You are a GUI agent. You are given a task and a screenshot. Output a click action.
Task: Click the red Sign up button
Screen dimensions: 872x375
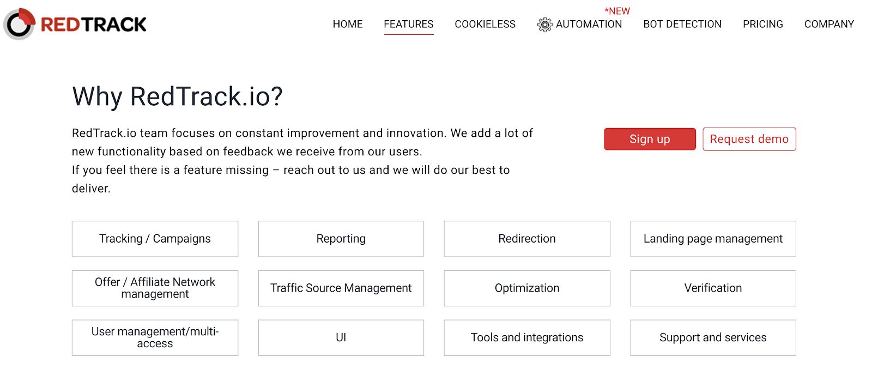[x=650, y=139]
